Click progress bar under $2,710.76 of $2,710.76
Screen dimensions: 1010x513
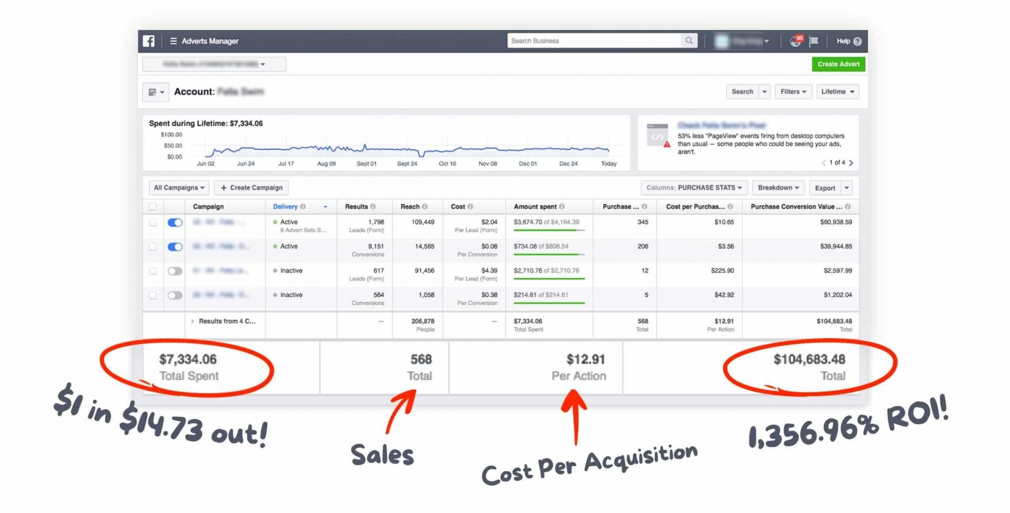pyautogui.click(x=549, y=279)
